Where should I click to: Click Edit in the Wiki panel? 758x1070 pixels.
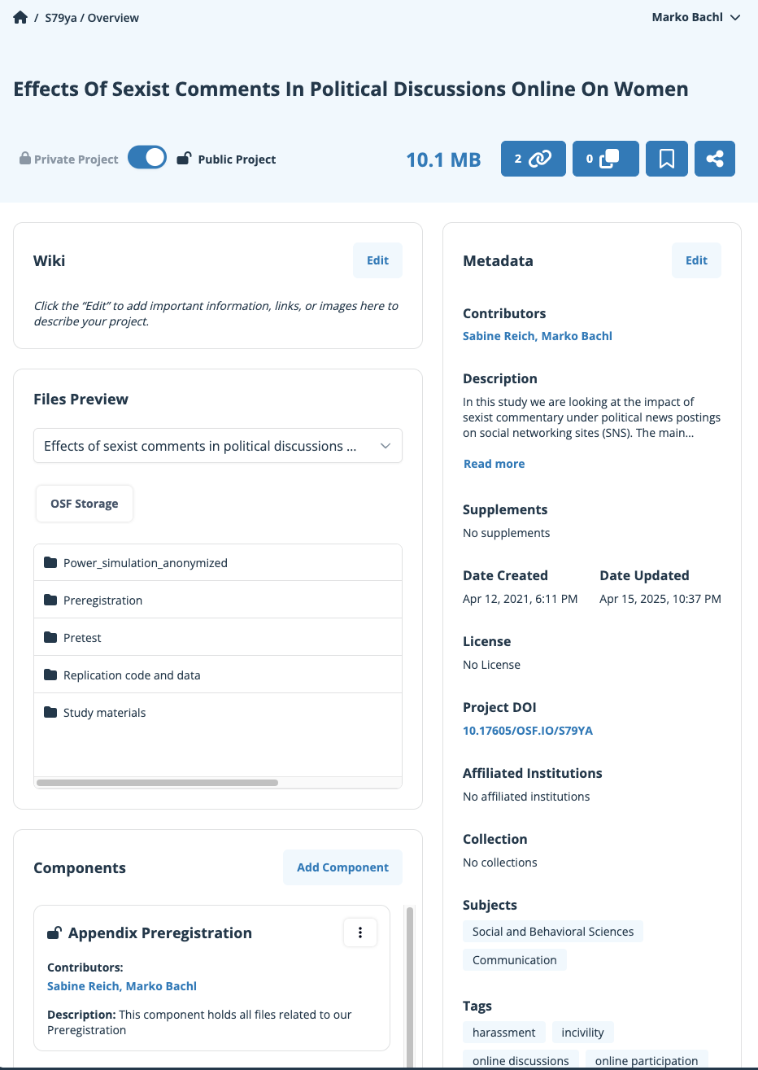[x=377, y=260]
